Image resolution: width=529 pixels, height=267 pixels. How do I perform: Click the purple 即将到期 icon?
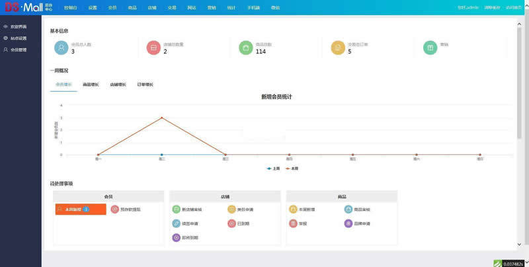[177, 237]
